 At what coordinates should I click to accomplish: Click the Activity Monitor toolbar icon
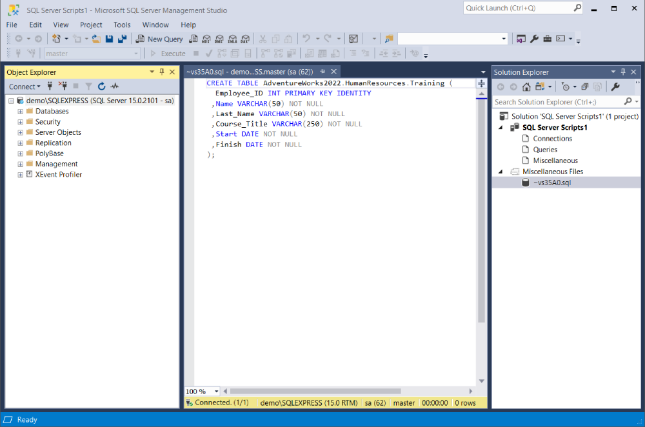pos(353,39)
